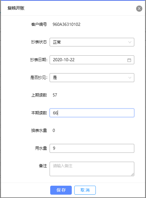The image size is (146, 198).
Task: Click the 换表水量 value 0
Action: pyautogui.click(x=54, y=130)
